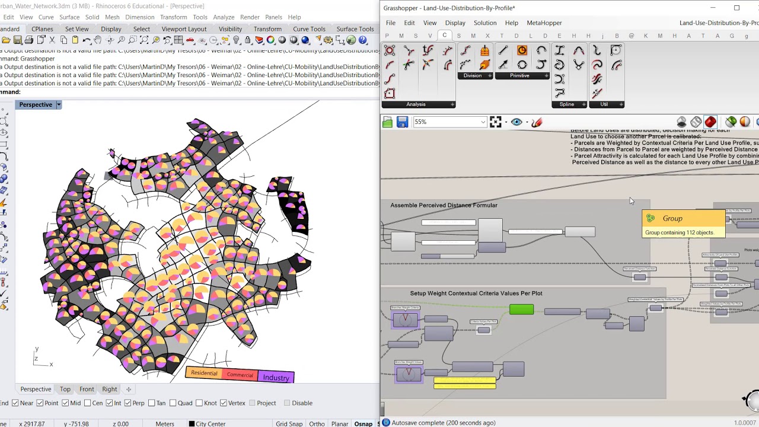The width and height of the screenshot is (759, 427).
Task: Click the red car icon in Rhino toolbar
Action: click(190, 40)
